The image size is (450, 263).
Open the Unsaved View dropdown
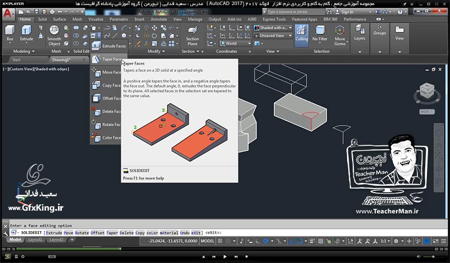click(273, 35)
